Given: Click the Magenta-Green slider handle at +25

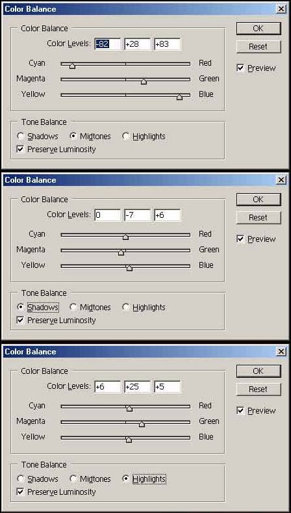Looking at the screenshot, I should [142, 424].
